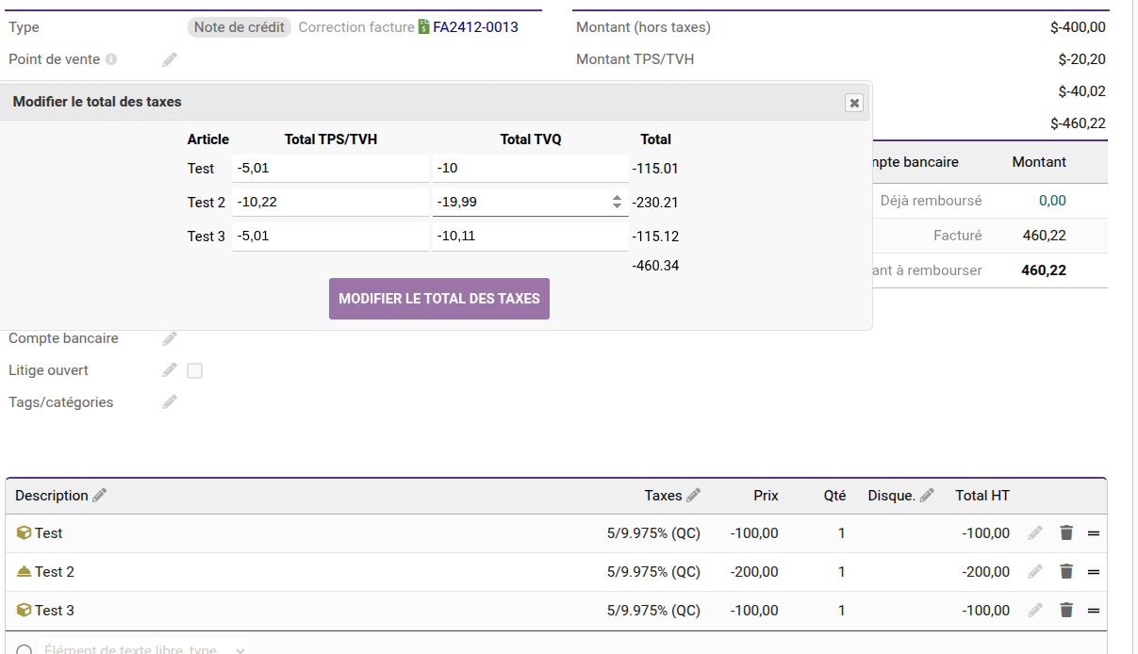Click the Total TPS/TVH input for Test 2
The image size is (1138, 654).
click(x=330, y=203)
